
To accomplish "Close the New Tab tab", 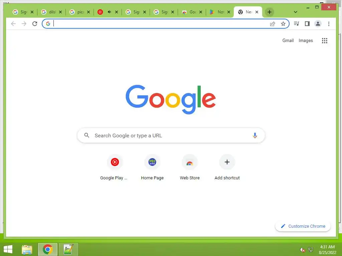I will 257,12.
